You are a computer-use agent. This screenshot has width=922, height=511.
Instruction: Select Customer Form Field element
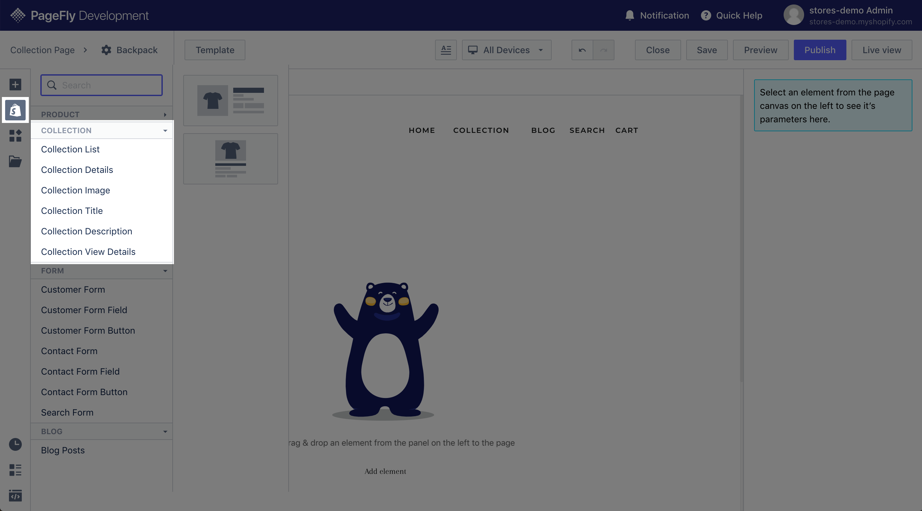84,310
